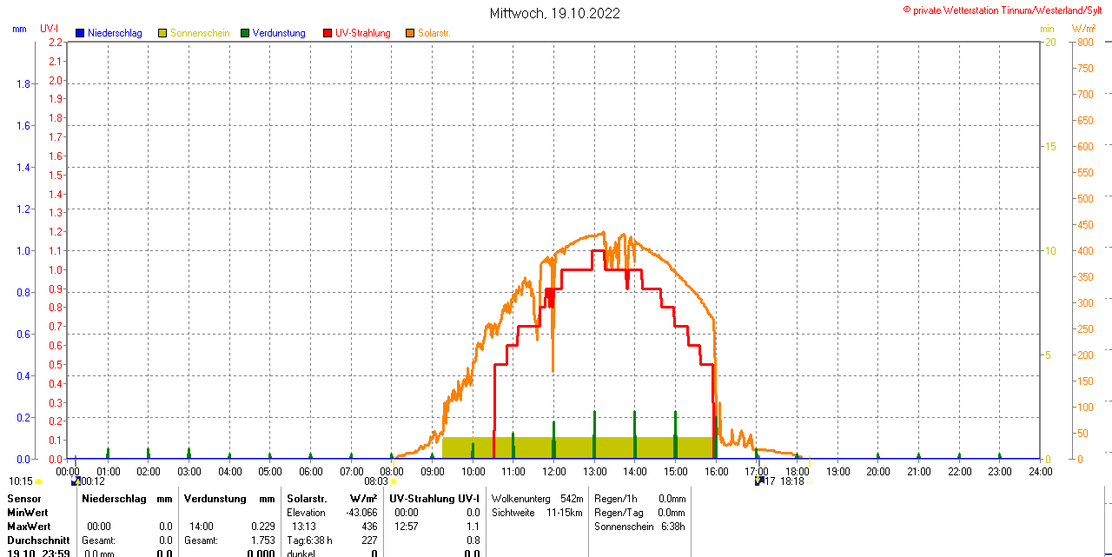Click the red UV-Strahlung legend square

point(328,33)
